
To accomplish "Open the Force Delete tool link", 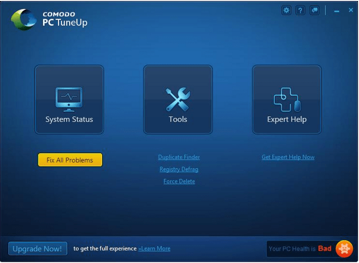I will pyautogui.click(x=180, y=181).
